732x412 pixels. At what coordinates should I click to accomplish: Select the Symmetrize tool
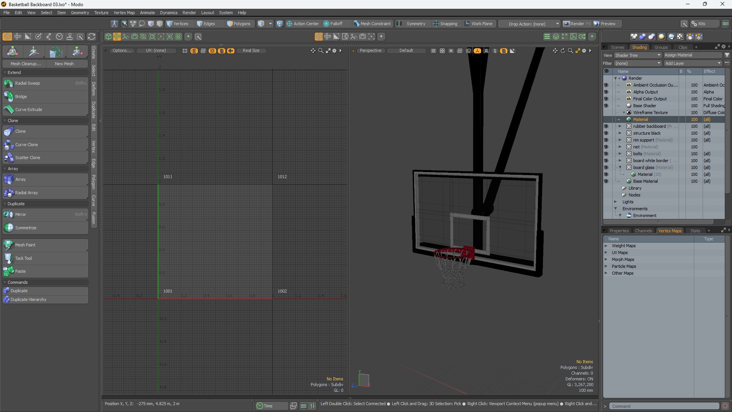pyautogui.click(x=45, y=228)
